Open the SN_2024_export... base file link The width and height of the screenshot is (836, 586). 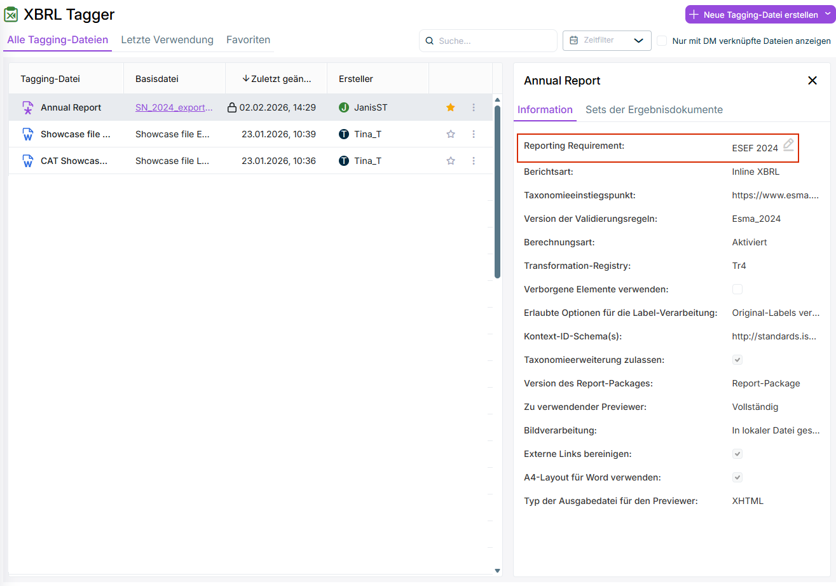[174, 107]
